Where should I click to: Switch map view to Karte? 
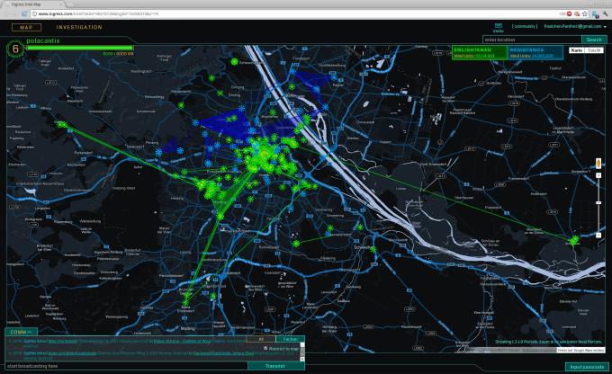(x=577, y=50)
